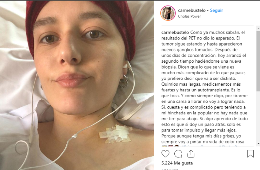Image resolution: width=260 pixels, height=170 pixels.
Task: Like the post with the heart icon
Action: pyautogui.click(x=165, y=154)
